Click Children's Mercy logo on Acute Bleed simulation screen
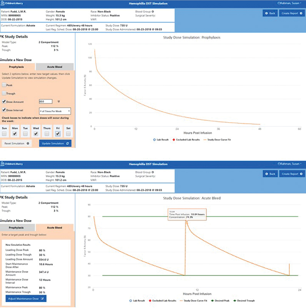Screen dimensions: 306x308 (12, 164)
